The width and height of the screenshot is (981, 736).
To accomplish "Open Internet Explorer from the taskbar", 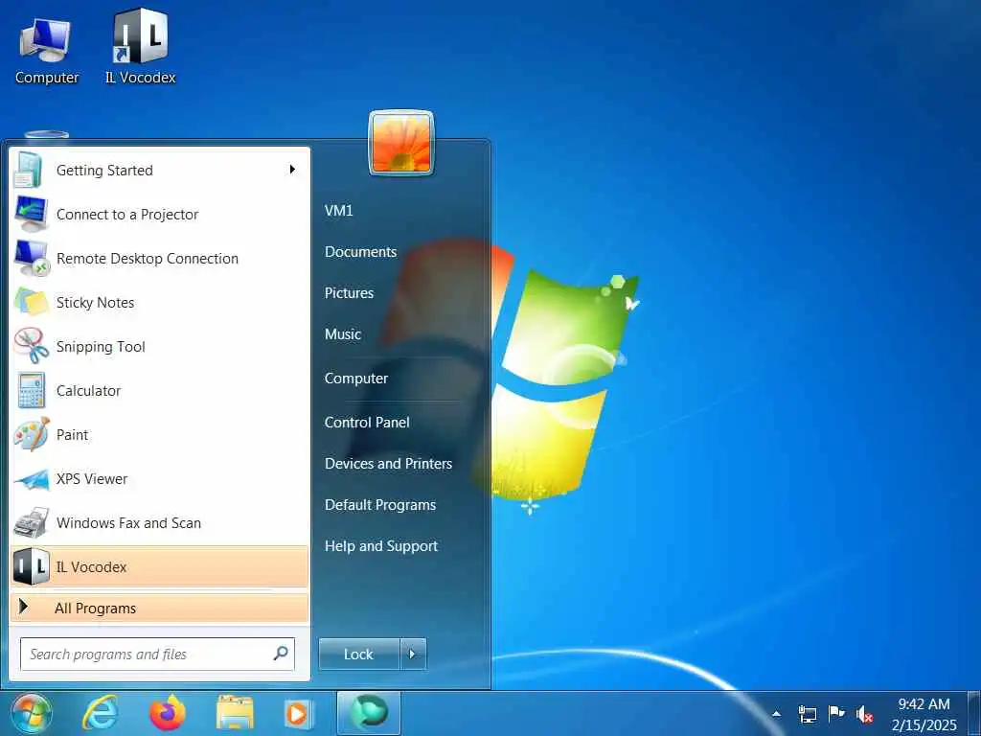I will [x=100, y=713].
